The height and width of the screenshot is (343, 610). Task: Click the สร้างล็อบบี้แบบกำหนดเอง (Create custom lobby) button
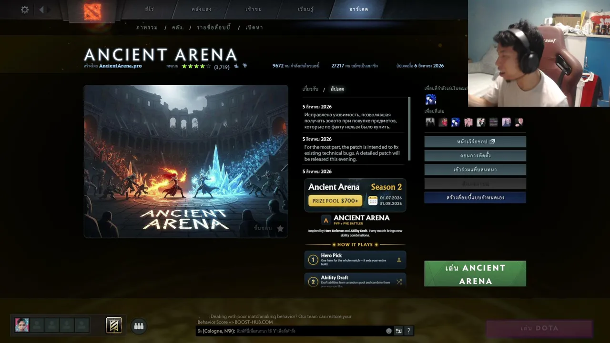[x=475, y=197]
